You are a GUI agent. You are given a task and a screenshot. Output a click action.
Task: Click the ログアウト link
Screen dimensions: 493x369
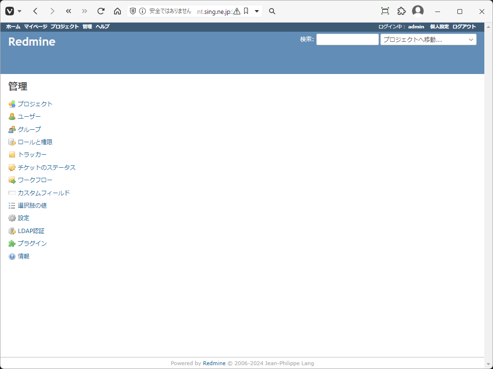pyautogui.click(x=464, y=27)
